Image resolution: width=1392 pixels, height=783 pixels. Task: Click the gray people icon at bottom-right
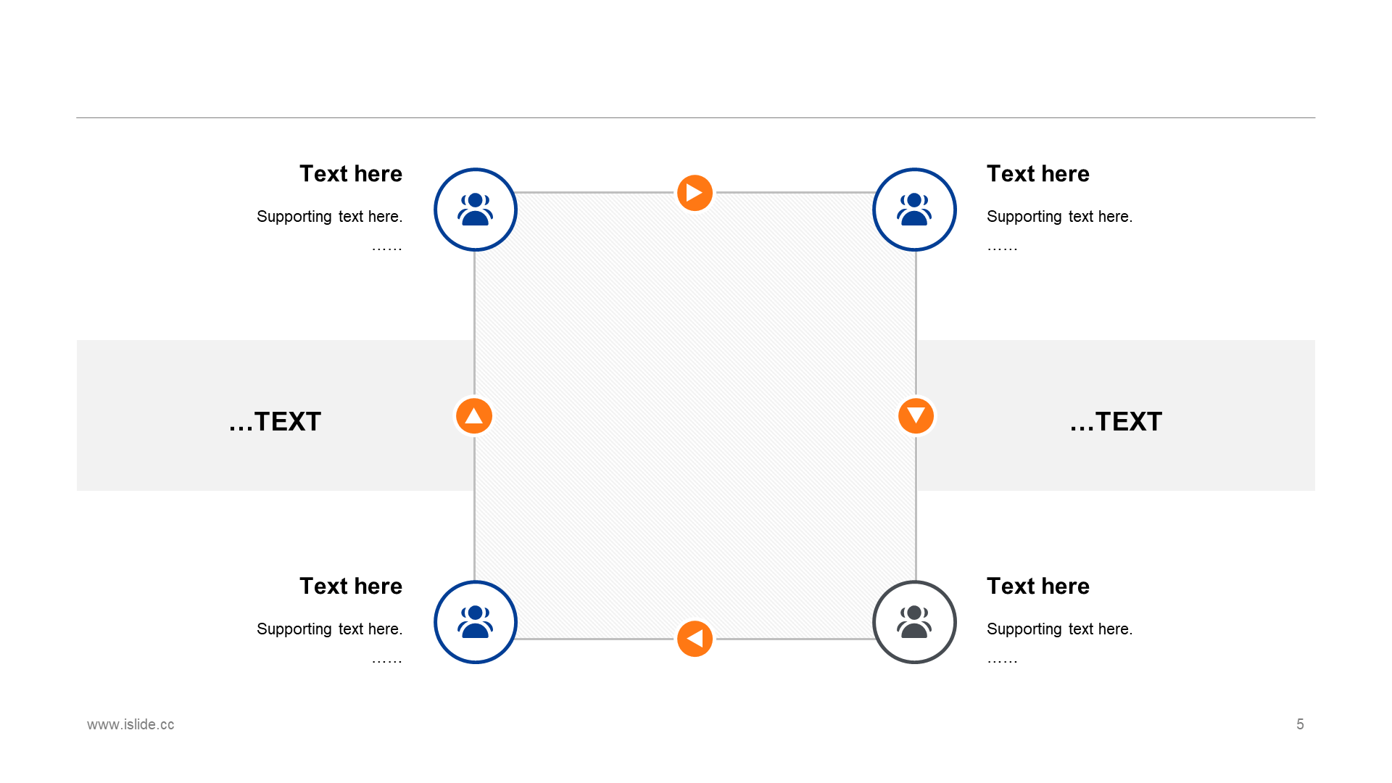pos(914,622)
